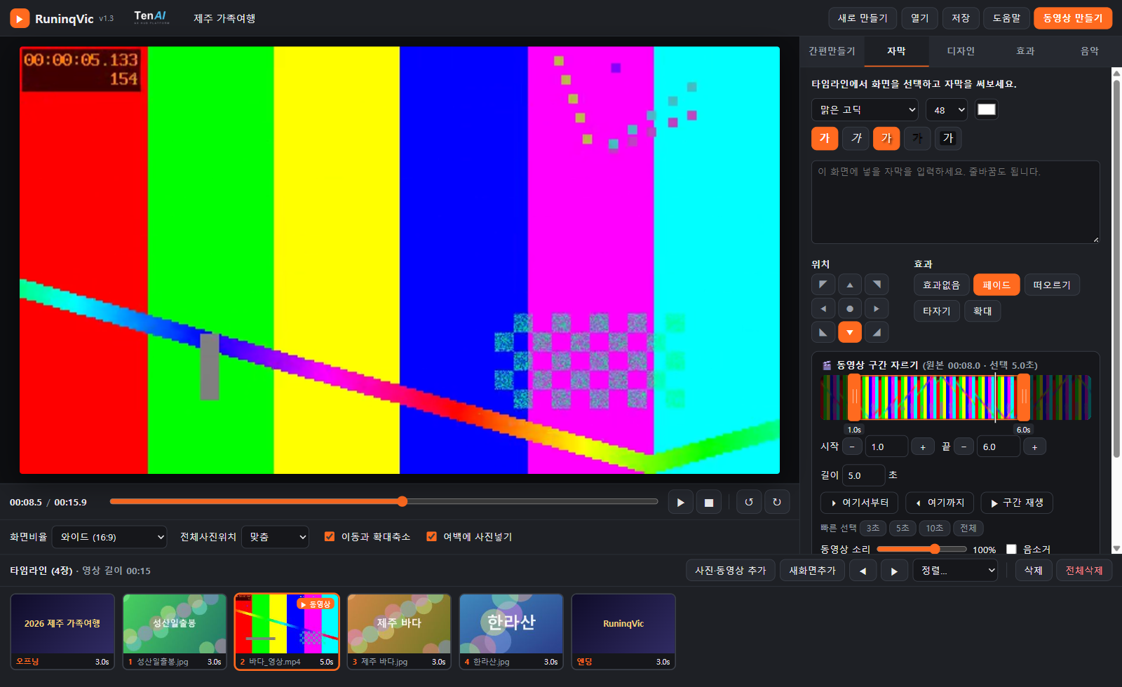Switch to 디자인 tab
This screenshot has width=1122, height=687.
coord(961,51)
